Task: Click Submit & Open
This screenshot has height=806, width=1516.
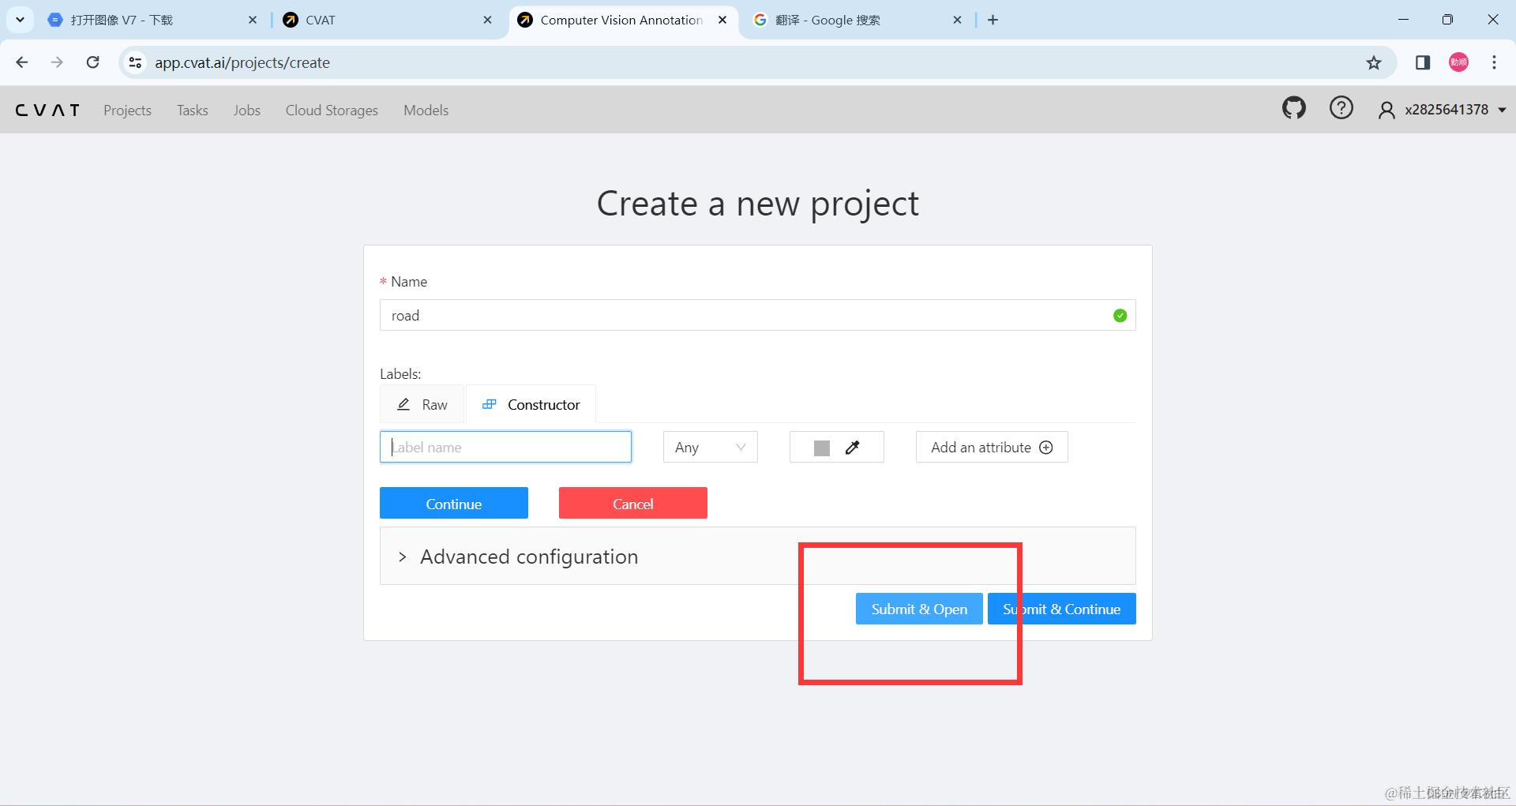Action: 919,609
